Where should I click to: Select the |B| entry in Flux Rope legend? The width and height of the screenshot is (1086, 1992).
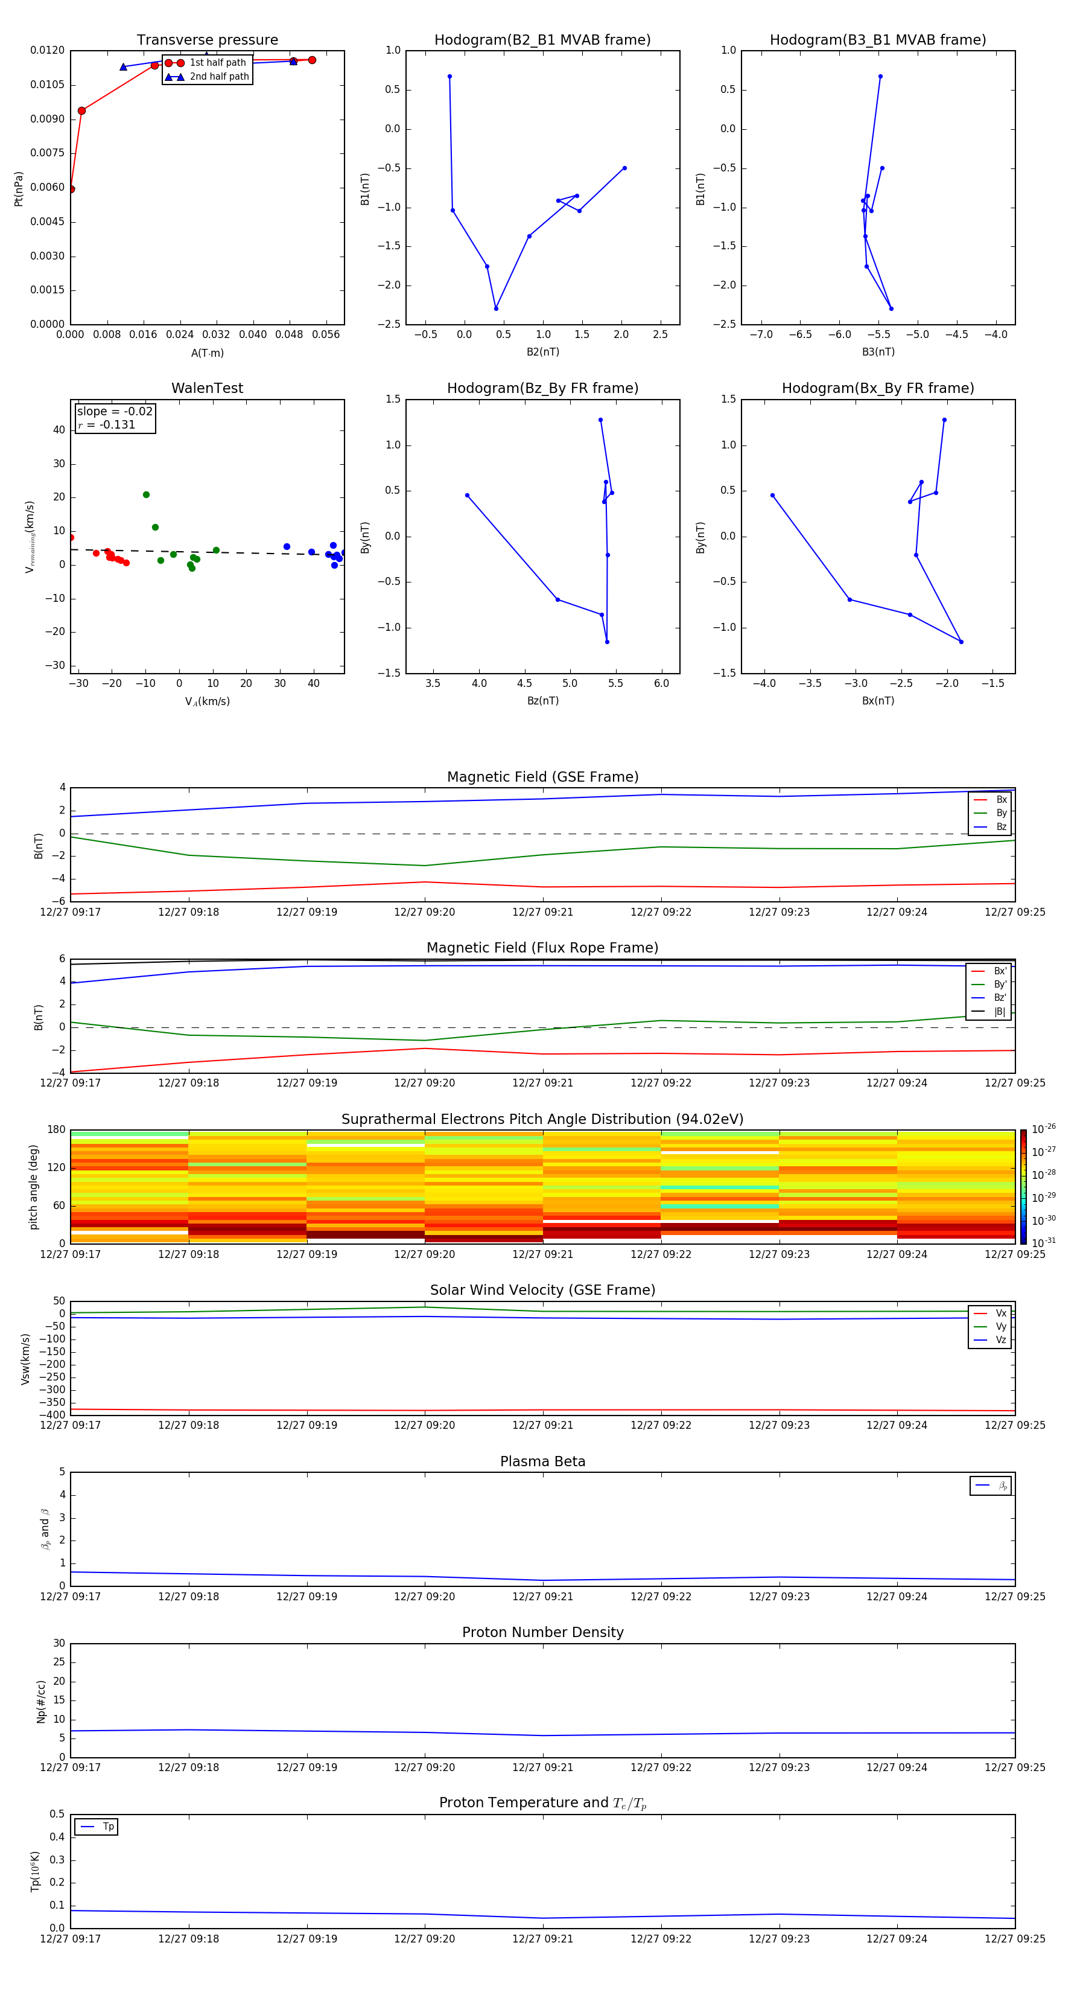click(x=989, y=1012)
